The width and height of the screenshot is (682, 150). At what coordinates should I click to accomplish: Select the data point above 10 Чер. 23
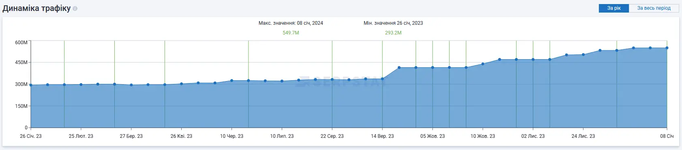click(232, 81)
